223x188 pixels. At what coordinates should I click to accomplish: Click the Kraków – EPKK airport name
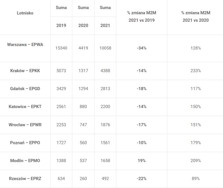tap(25, 71)
